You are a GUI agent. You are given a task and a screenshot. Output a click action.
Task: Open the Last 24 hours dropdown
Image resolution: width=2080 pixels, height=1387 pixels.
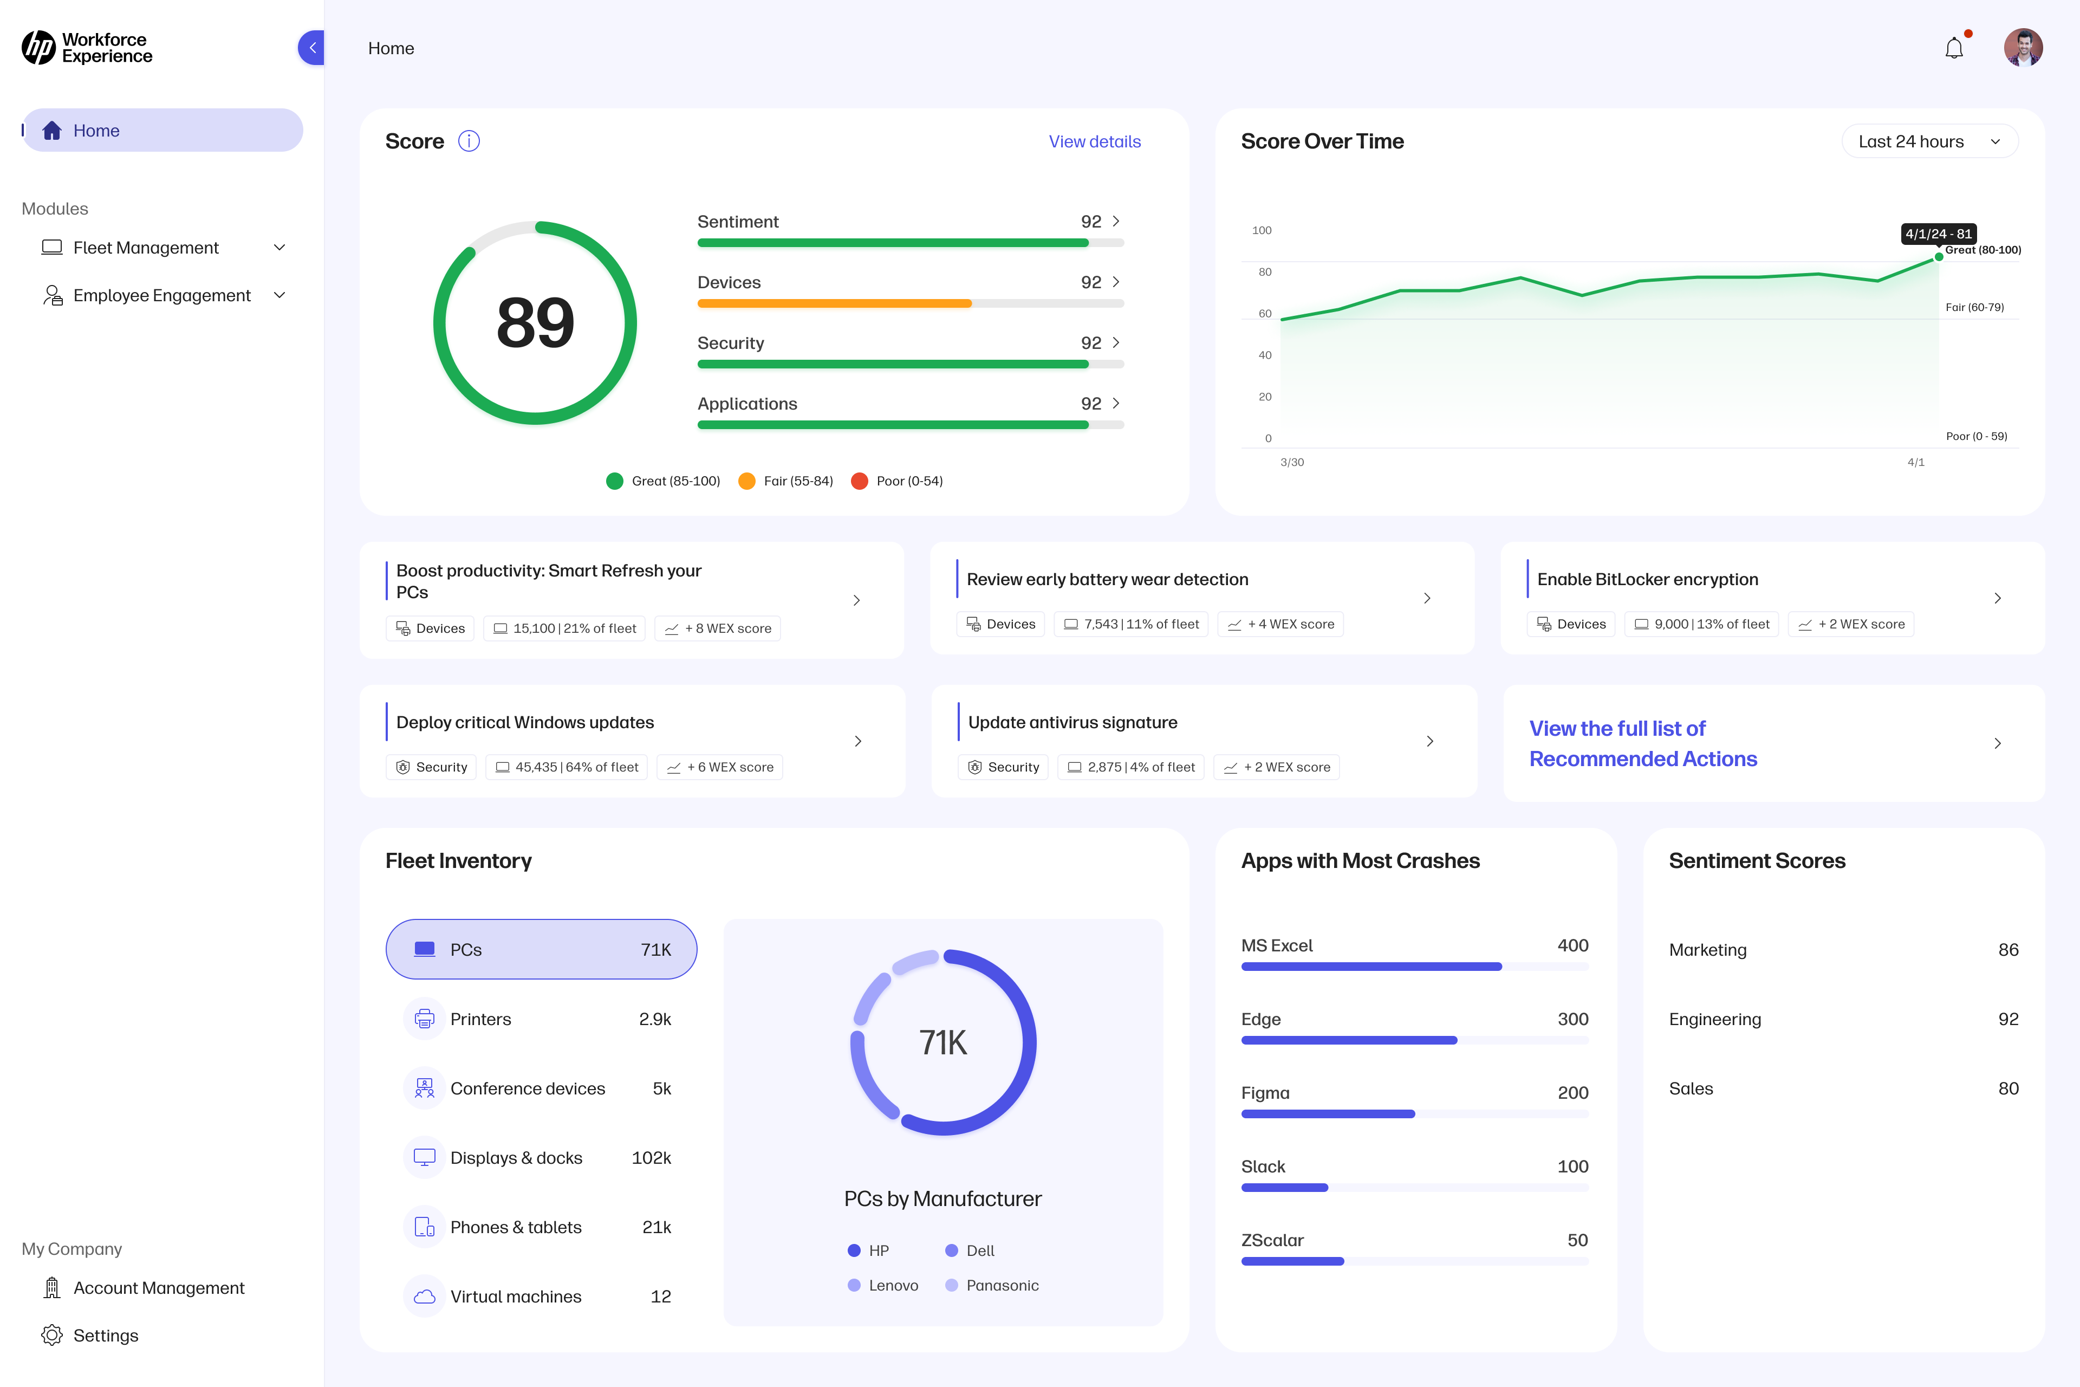[1929, 141]
